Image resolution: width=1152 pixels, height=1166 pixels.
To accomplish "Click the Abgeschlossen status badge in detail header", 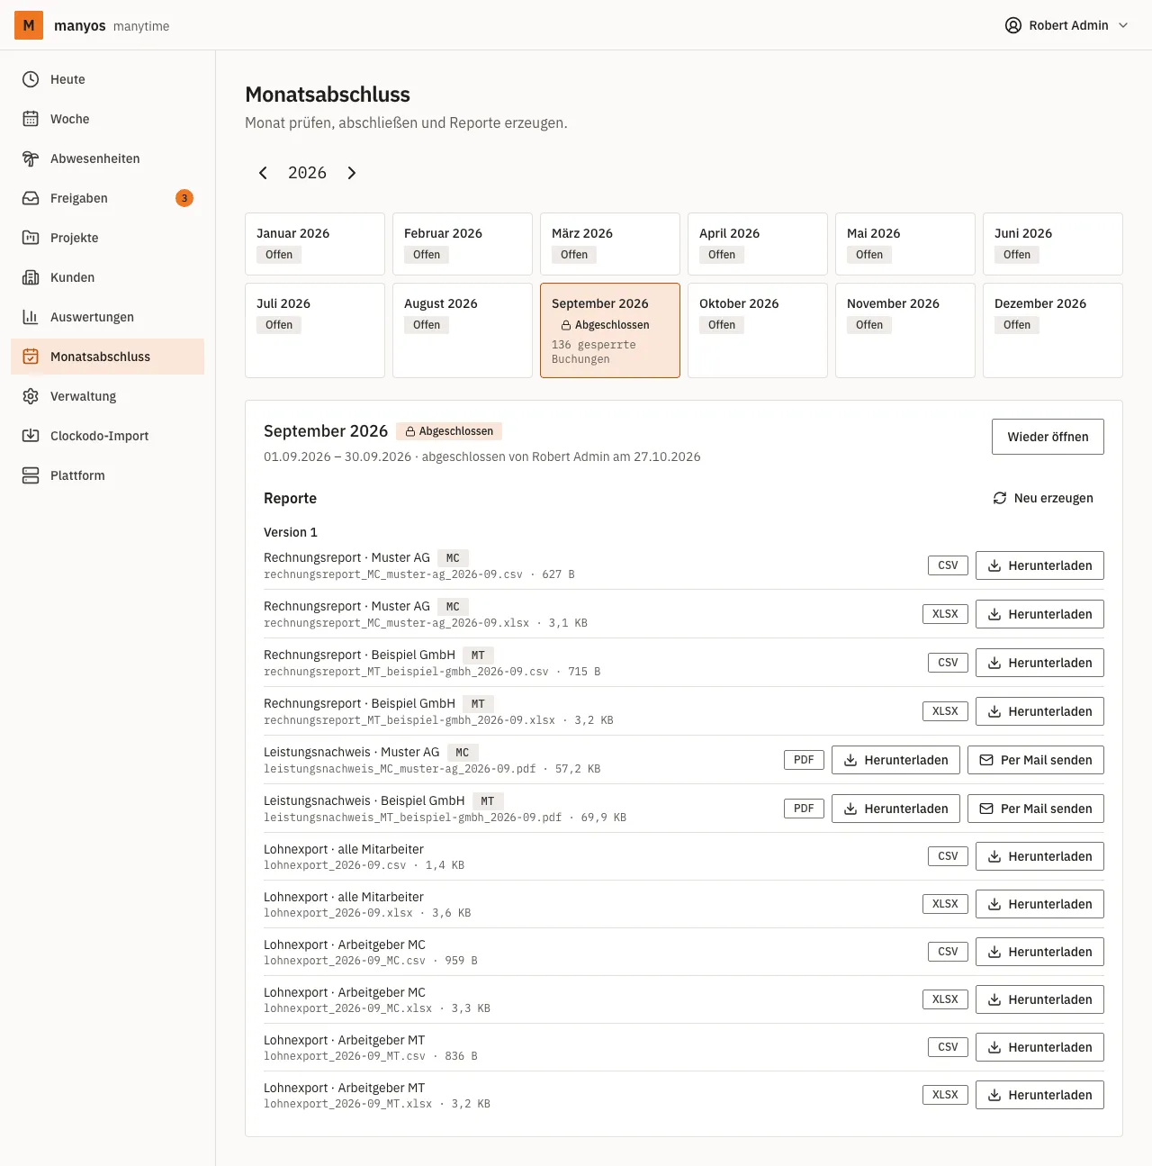I will 449,431.
